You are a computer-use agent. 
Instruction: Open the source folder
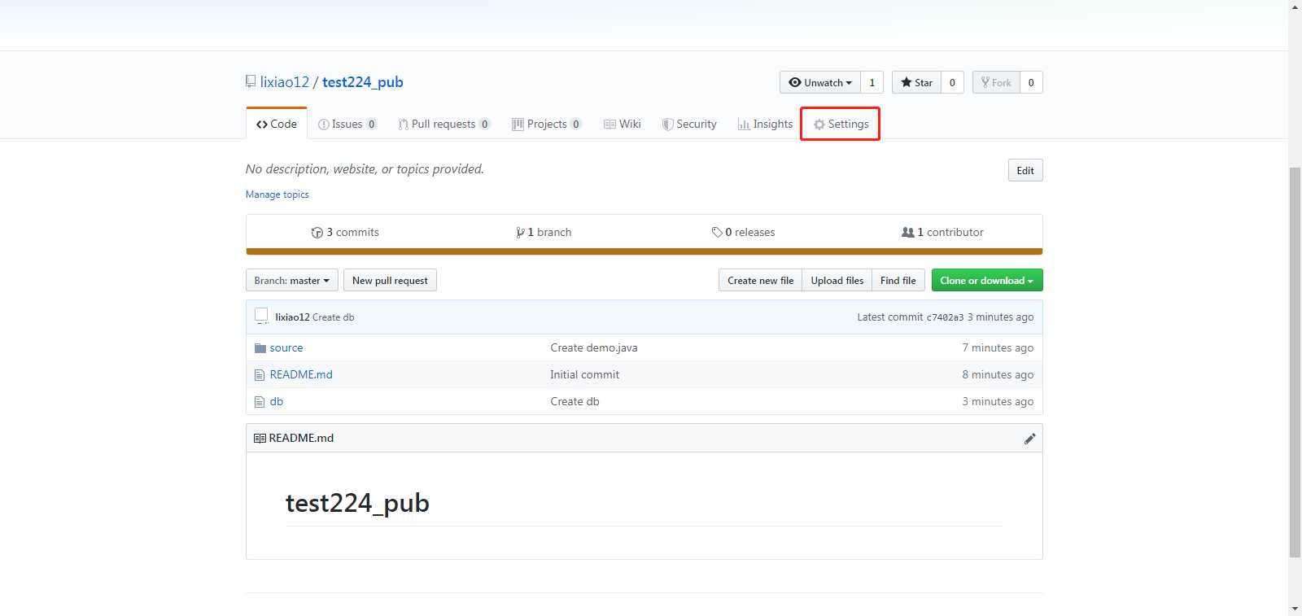click(286, 347)
